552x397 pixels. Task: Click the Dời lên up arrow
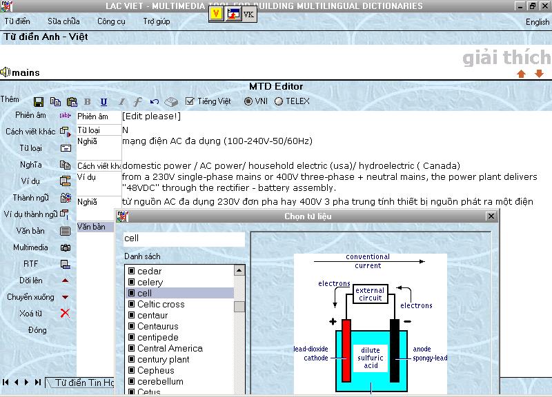click(65, 281)
